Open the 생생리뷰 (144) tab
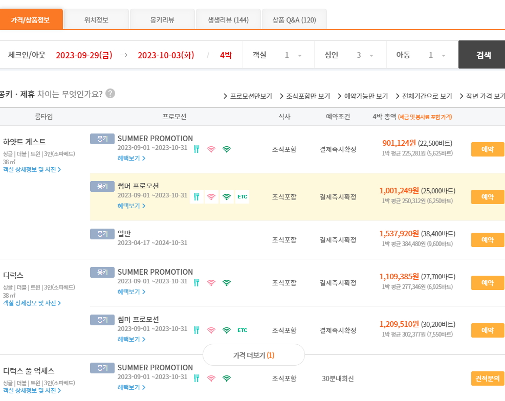This screenshot has height=401, width=505. 228,20
